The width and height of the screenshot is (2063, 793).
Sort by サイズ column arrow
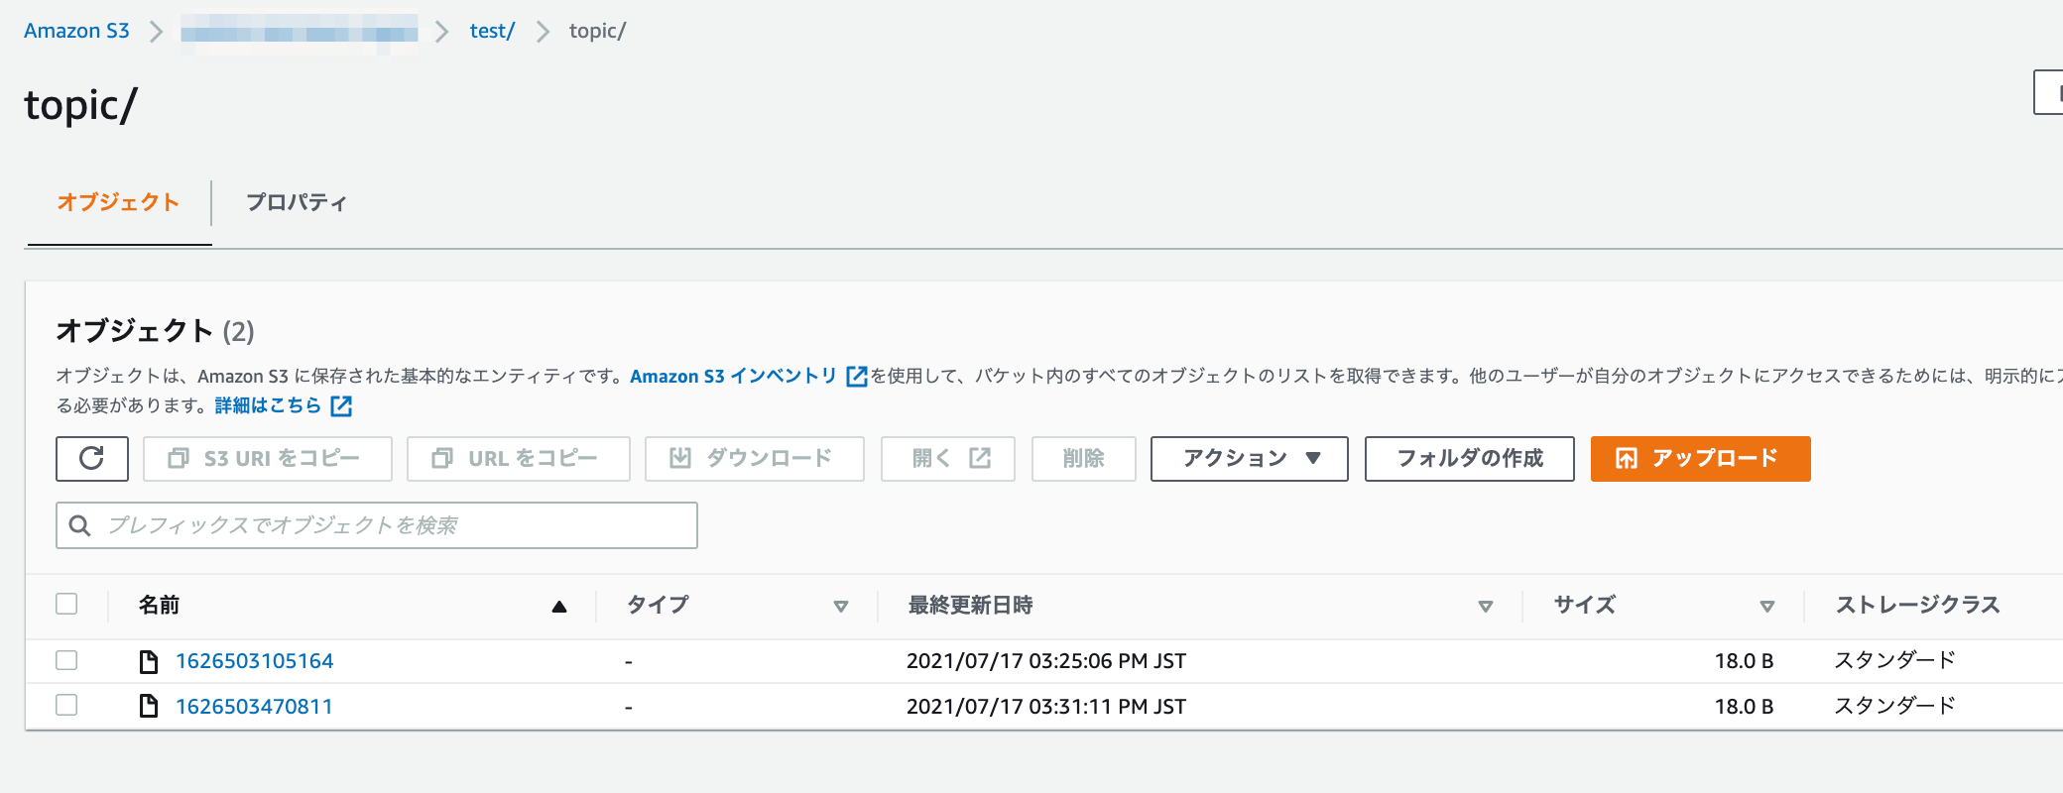coord(1767,607)
